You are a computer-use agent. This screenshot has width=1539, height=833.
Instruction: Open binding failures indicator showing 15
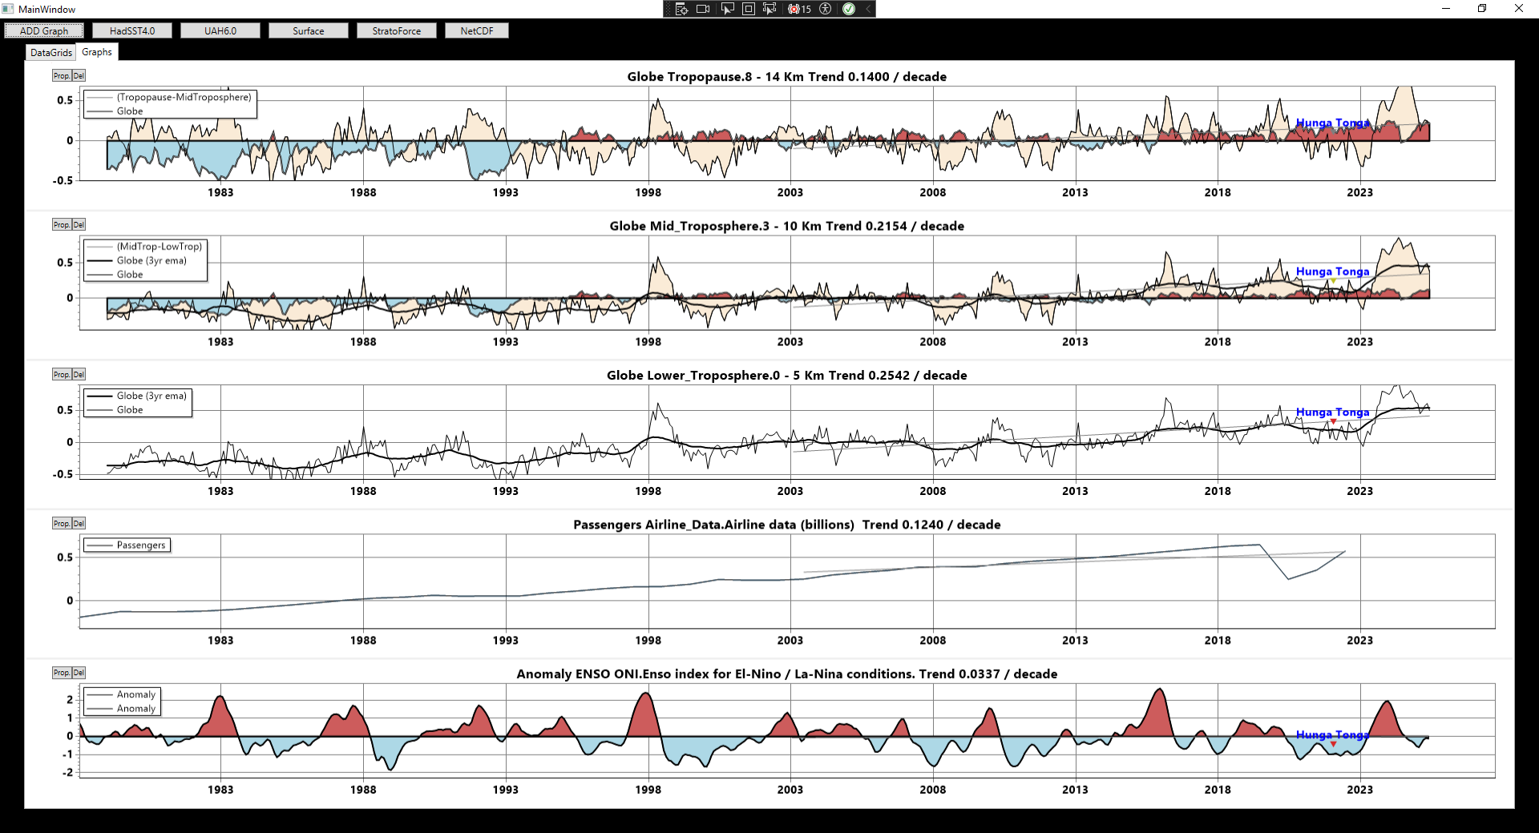point(799,9)
